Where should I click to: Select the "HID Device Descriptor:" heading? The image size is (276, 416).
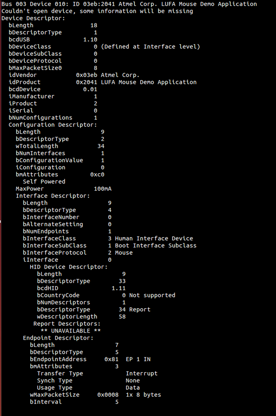tap(69, 267)
